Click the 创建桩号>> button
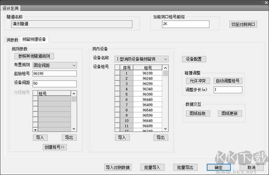This screenshot has height=175, width=269. [55, 147]
